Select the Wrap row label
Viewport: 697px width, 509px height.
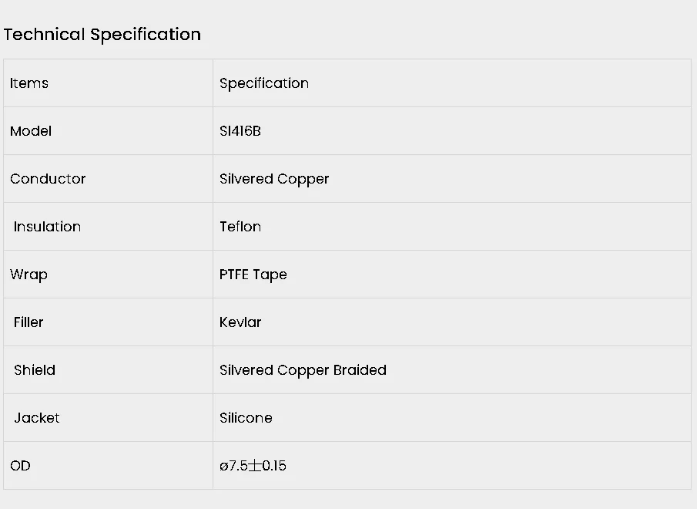pos(28,275)
